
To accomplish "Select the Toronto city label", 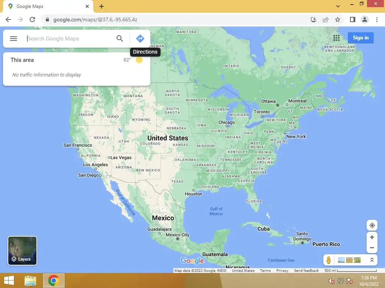I will click(262, 112).
